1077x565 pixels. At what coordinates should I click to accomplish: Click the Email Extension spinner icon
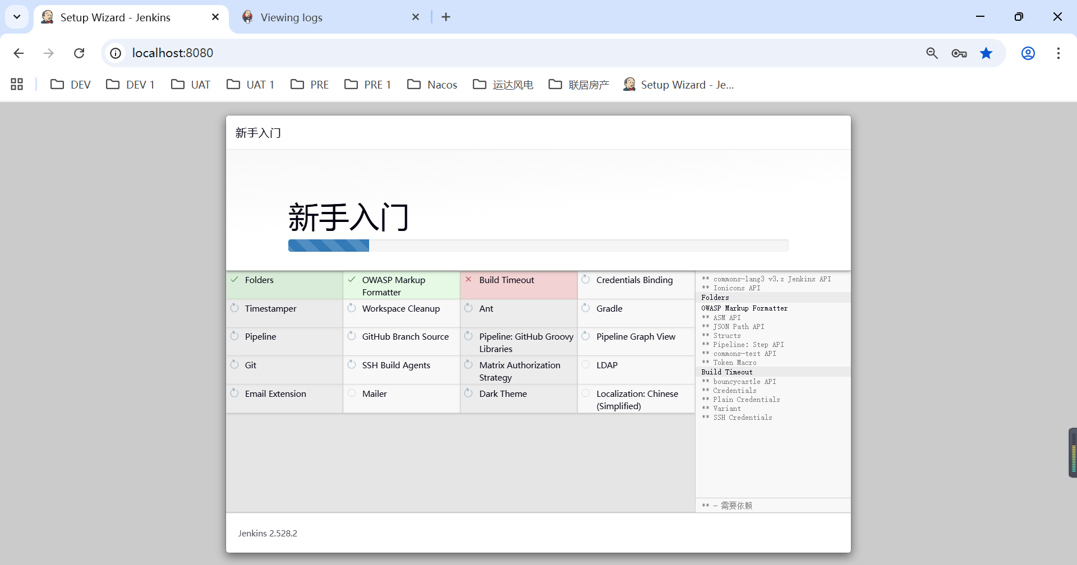click(x=234, y=393)
